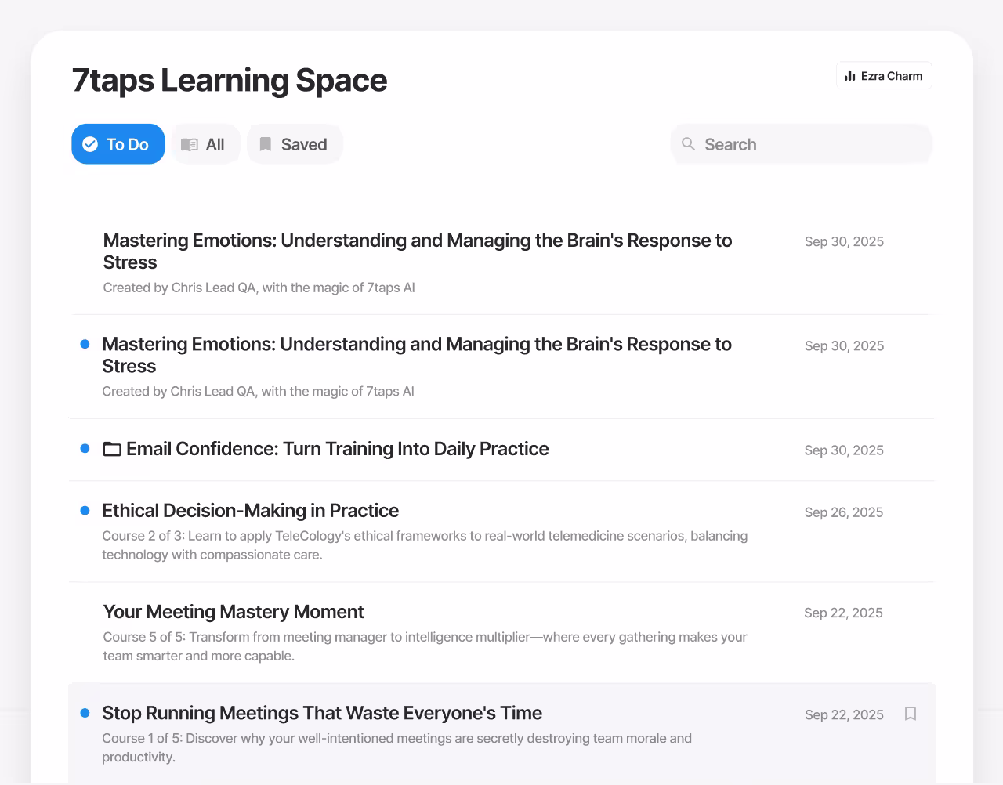Open Ethical Decision-Making in Practice
Image resolution: width=1003 pixels, height=785 pixels.
click(x=251, y=510)
